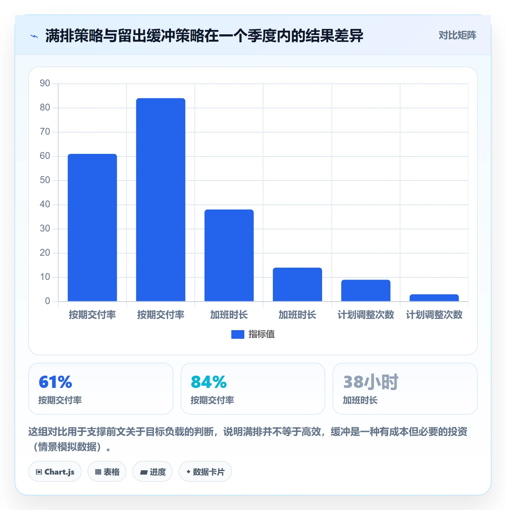Viewport: 506px width, 510px height.
Task: Click the 38小时 value text
Action: point(370,382)
